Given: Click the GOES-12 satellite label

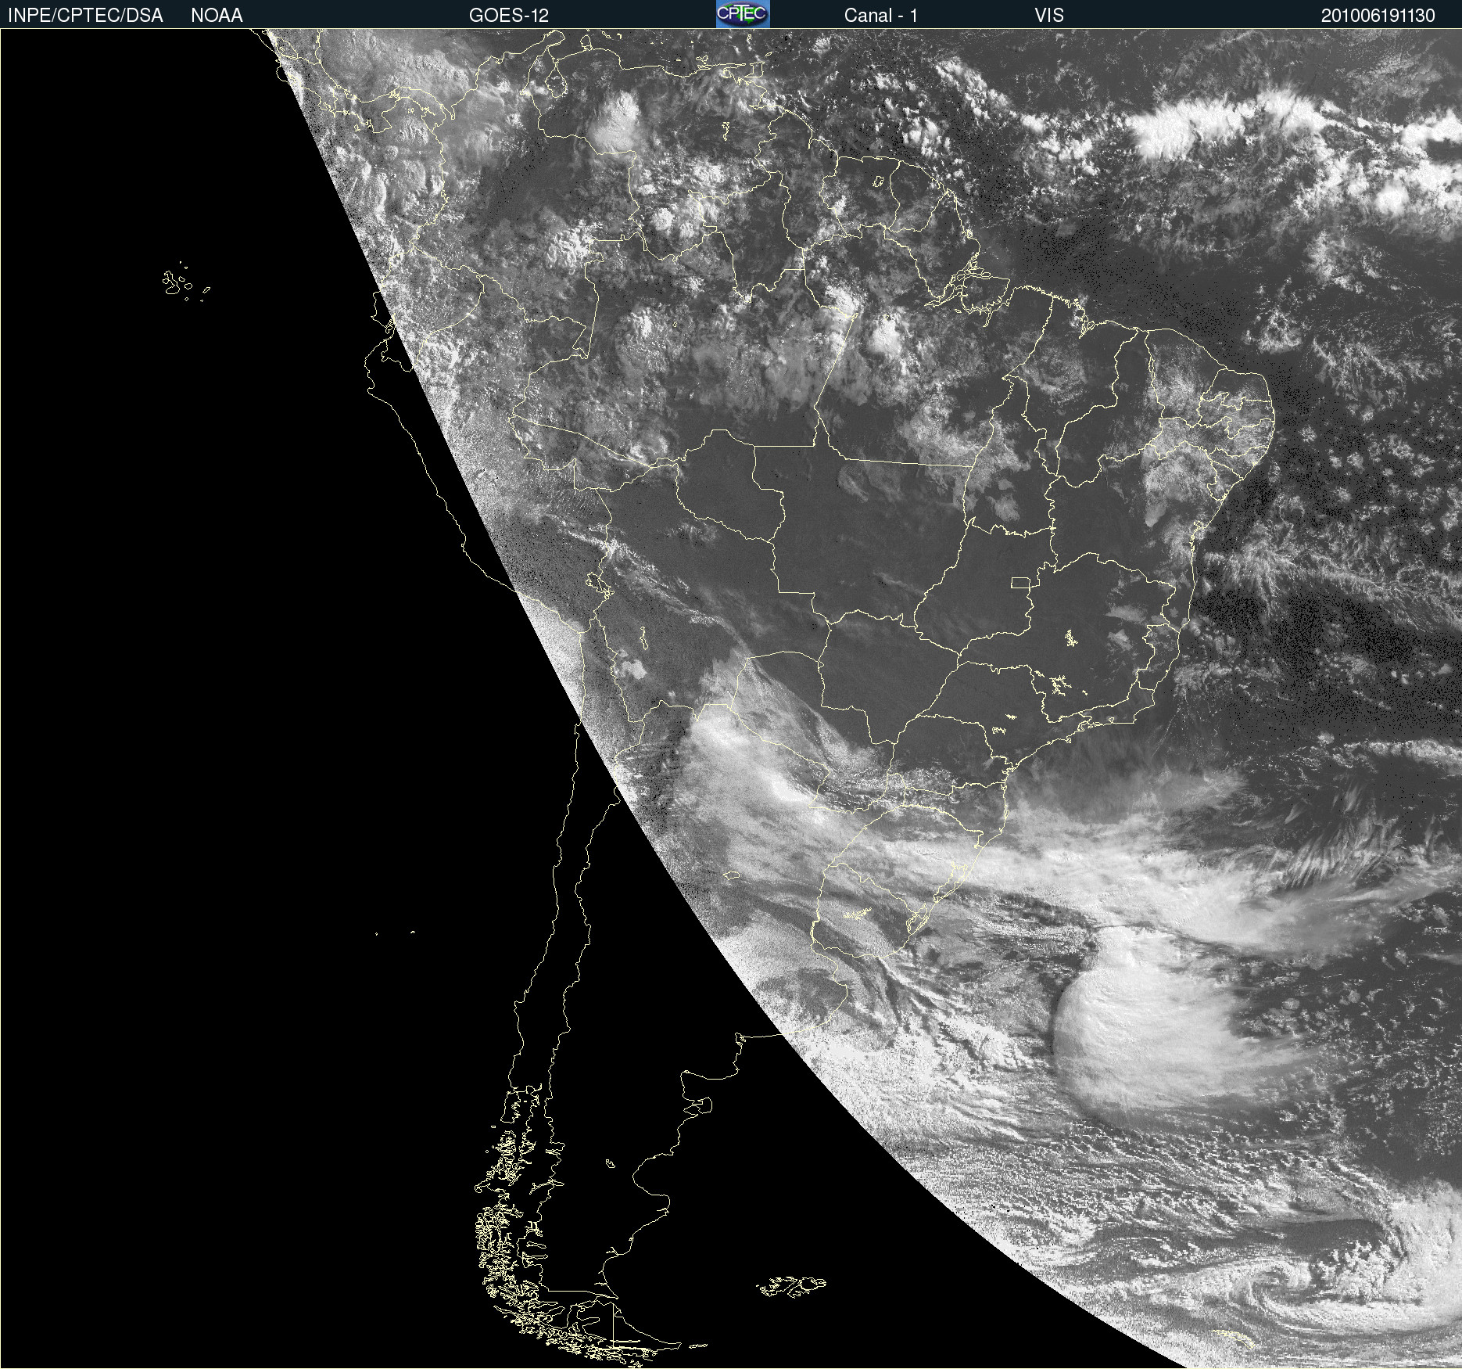Looking at the screenshot, I should [509, 16].
